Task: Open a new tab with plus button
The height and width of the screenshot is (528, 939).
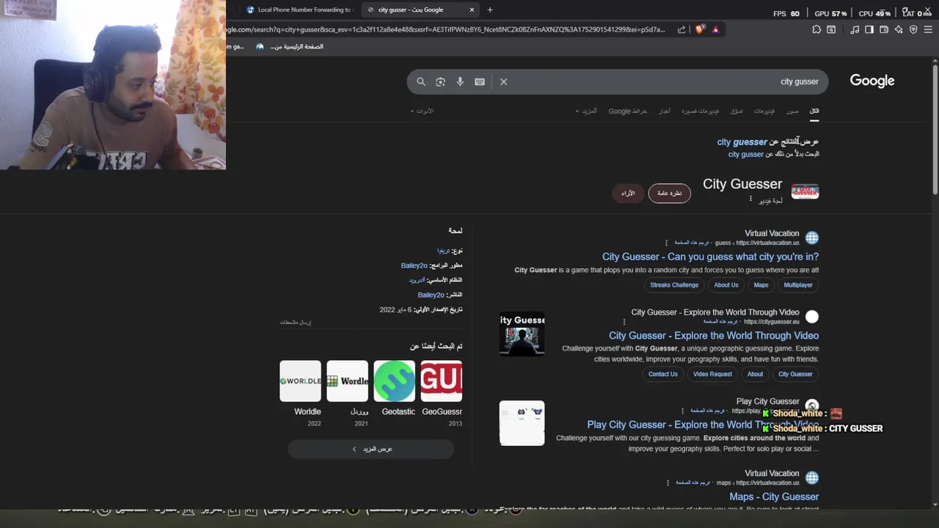Action: click(x=490, y=10)
